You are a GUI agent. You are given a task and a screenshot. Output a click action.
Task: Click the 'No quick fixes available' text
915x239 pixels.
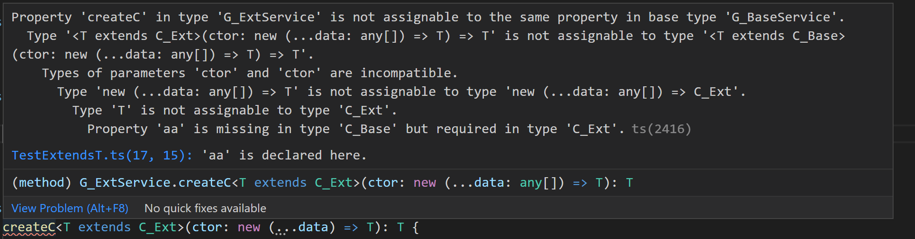click(x=205, y=208)
